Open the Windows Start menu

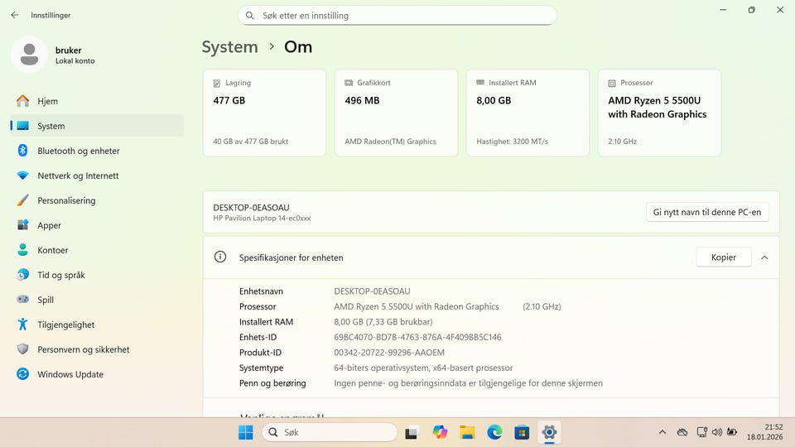pyautogui.click(x=245, y=432)
